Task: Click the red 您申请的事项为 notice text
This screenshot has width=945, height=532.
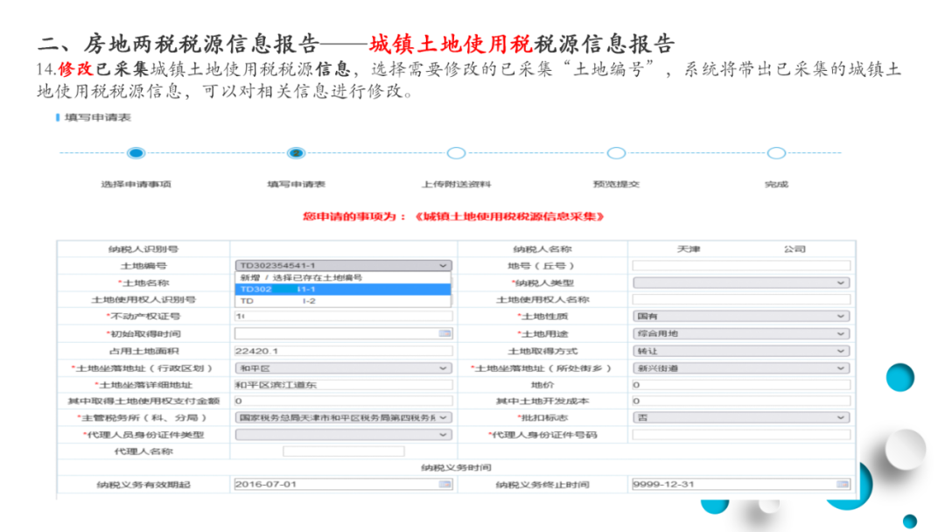Action: [x=453, y=216]
